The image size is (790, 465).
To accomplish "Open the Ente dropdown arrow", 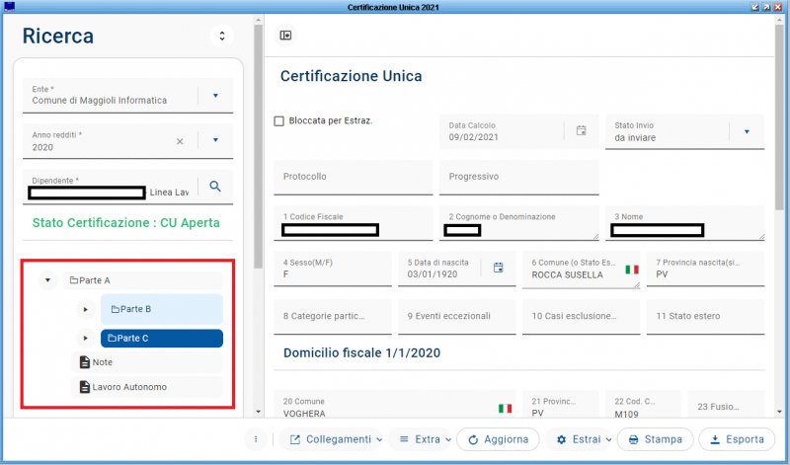I will [215, 96].
